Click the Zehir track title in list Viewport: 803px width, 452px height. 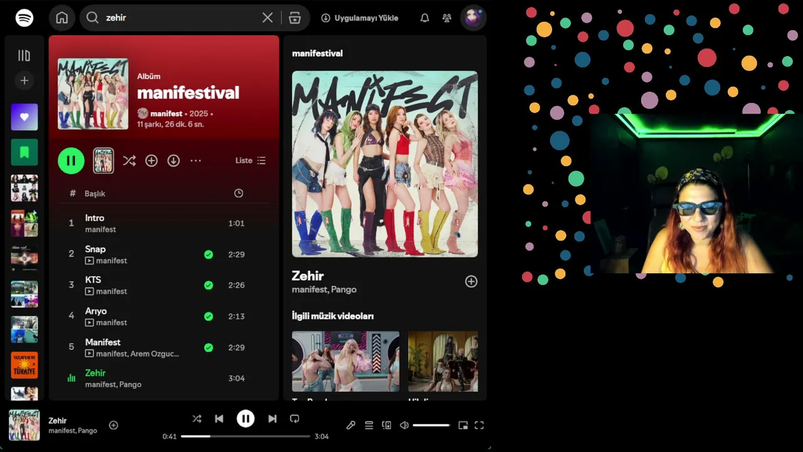(x=95, y=373)
